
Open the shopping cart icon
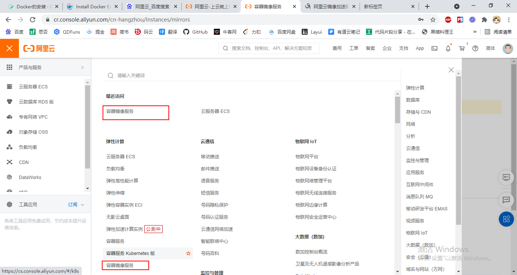(x=462, y=48)
